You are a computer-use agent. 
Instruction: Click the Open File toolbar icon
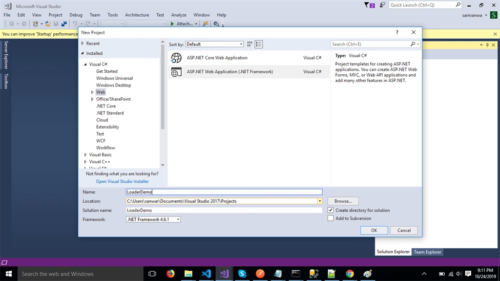[x=48, y=23]
